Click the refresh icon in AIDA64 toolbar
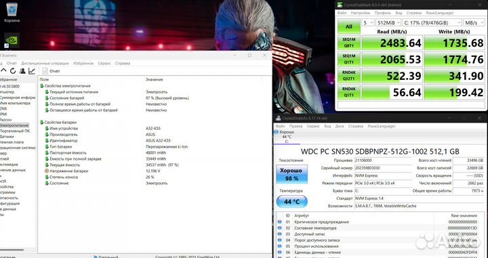 [13, 71]
